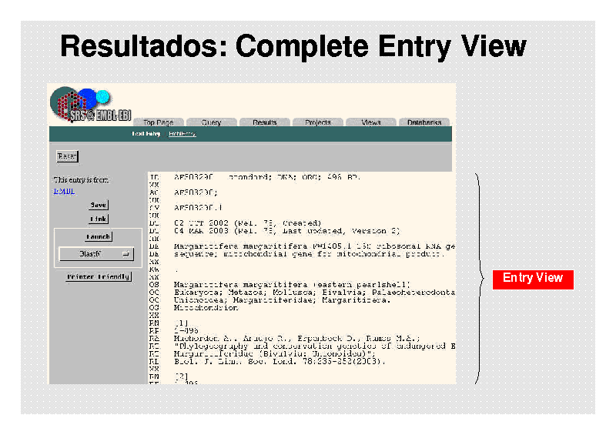Open the Top Page tab
This screenshot has width=616, height=435.
[159, 122]
